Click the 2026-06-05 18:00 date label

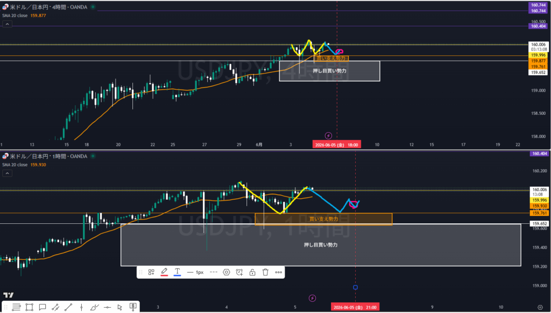coord(337,145)
